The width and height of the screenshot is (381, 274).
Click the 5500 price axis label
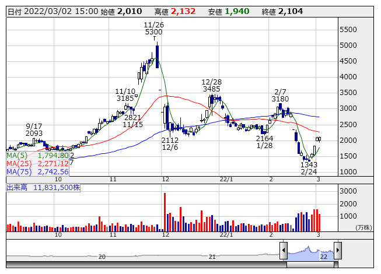(348, 30)
